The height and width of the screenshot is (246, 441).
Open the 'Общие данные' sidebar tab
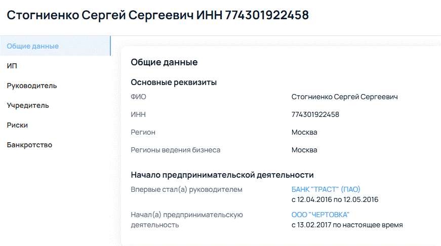coord(33,46)
